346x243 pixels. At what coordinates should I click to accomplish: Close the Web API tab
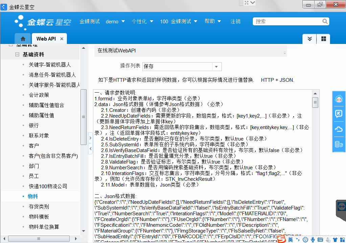(x=62, y=39)
